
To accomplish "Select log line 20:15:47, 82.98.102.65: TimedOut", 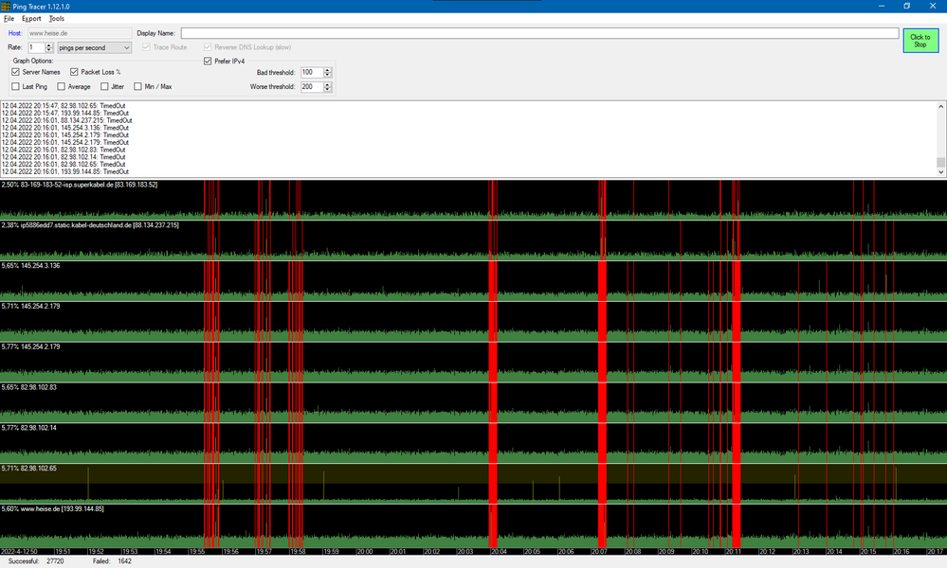I will 64,105.
